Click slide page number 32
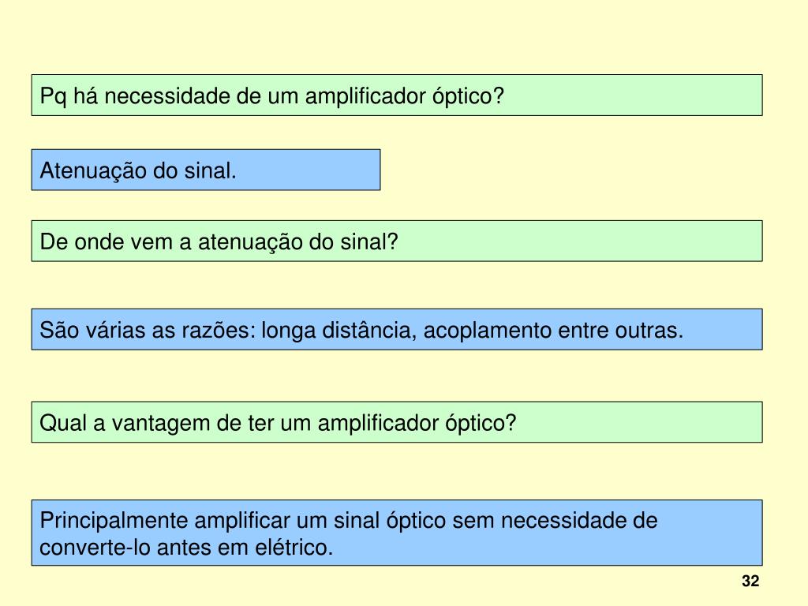The width and height of the screenshot is (808, 606). (x=750, y=582)
